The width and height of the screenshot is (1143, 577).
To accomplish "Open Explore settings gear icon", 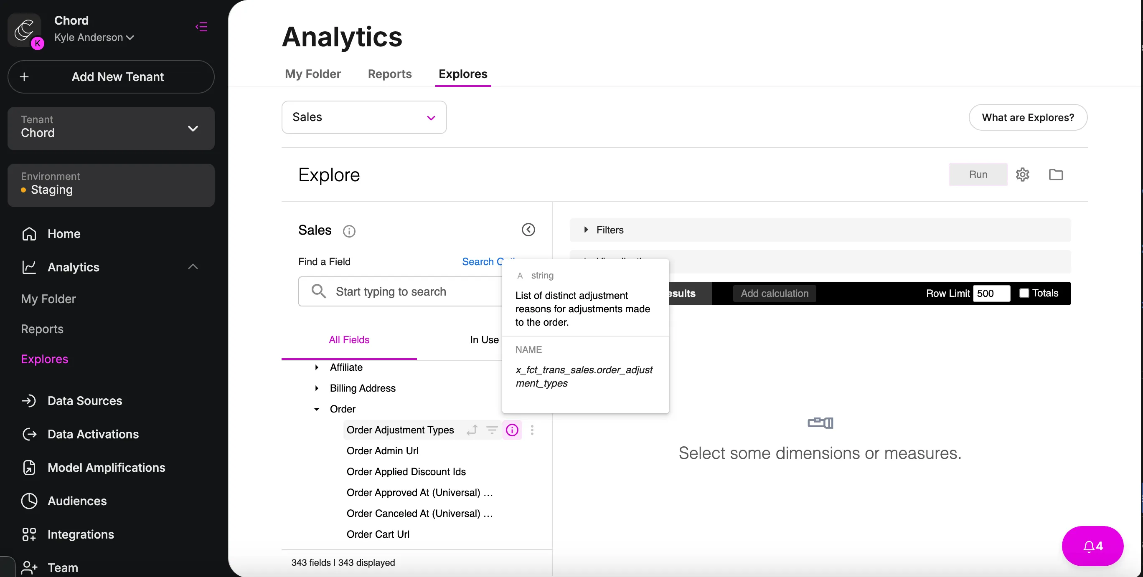I will (1023, 174).
